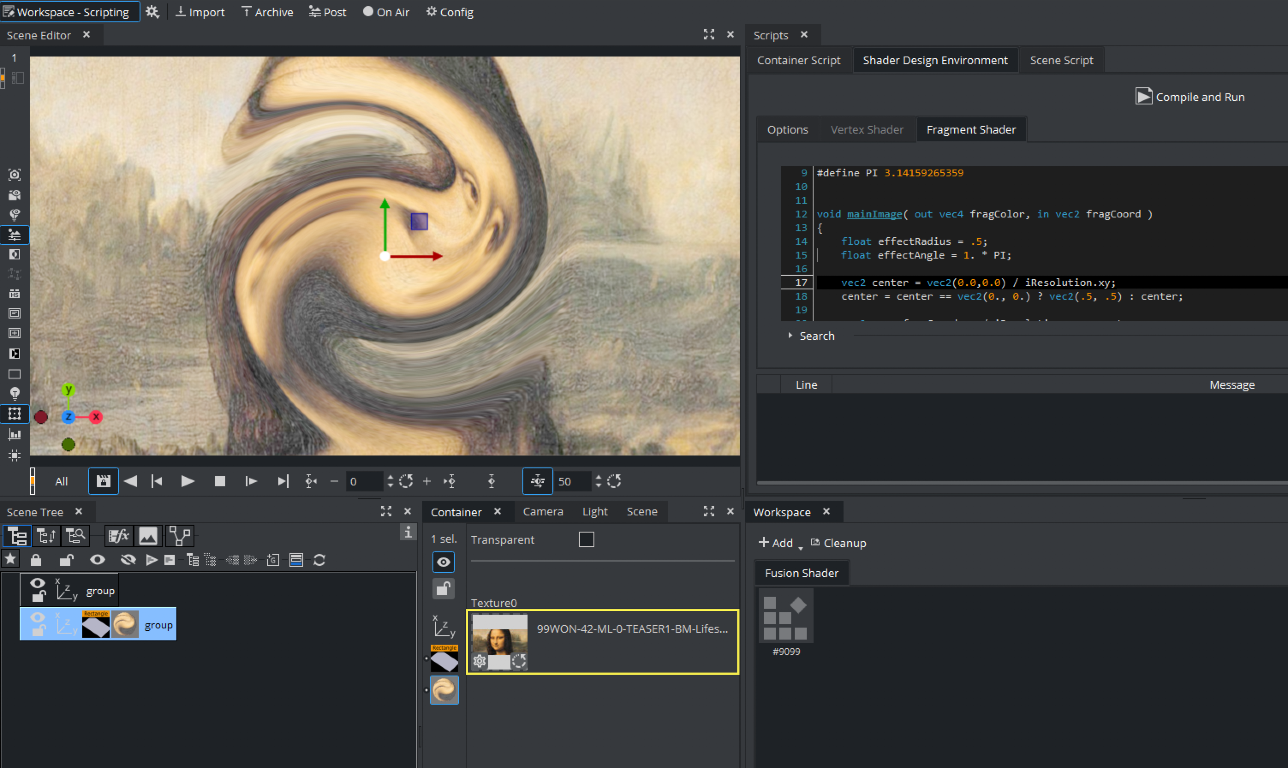Reset the frame counter with the circular arrow
Screen dimensions: 1288x768
pos(406,481)
